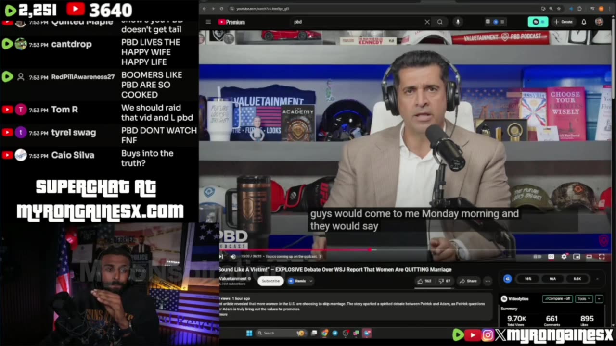The image size is (616, 346).
Task: Open YouTube notifications bell
Action: pos(584,22)
